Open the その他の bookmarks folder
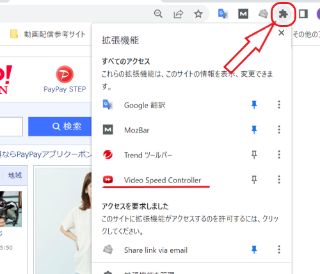This screenshot has width=320, height=274. click(307, 34)
